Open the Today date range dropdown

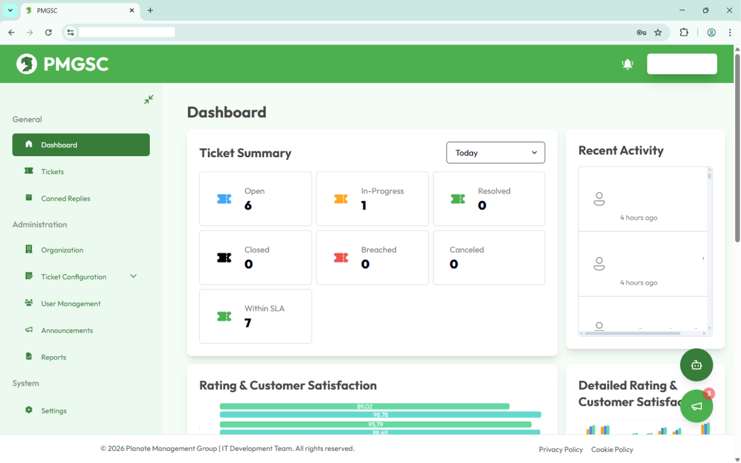(x=495, y=153)
